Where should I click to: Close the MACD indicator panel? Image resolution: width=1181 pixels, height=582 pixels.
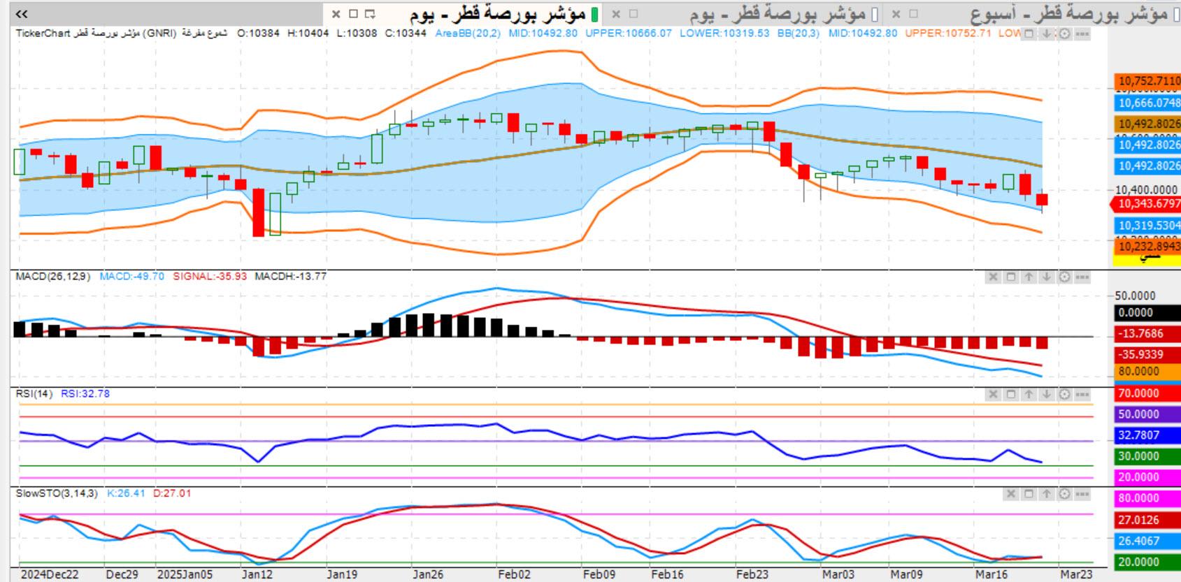[x=993, y=277]
